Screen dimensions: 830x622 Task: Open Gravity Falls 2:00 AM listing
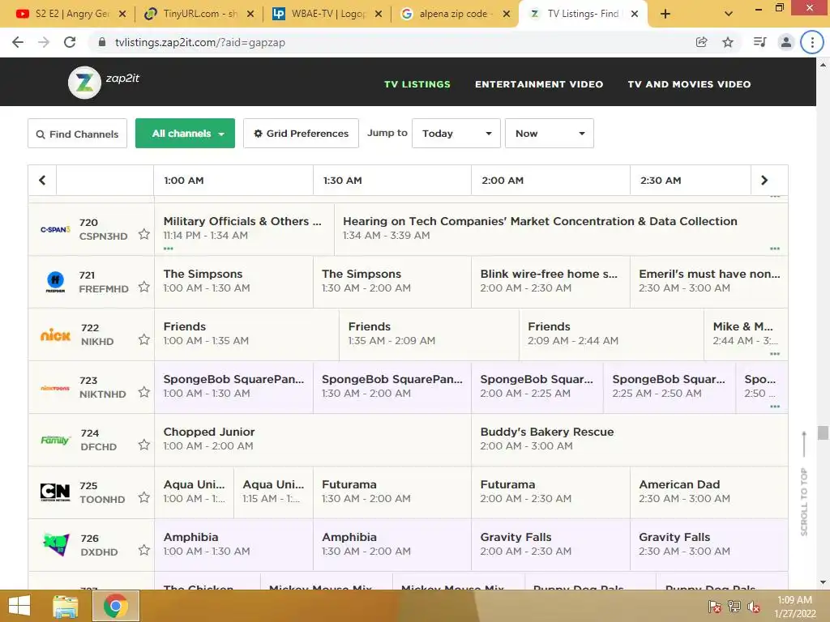coord(550,543)
